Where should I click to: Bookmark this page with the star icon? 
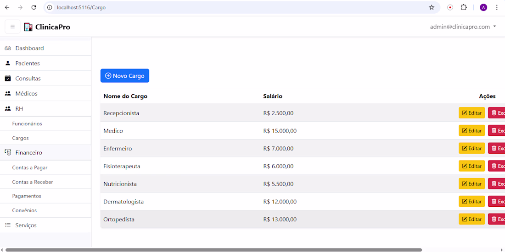(432, 7)
